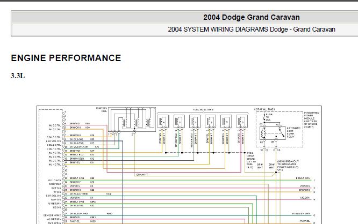Click the 'FUEL INJECTORS' label
The image size is (358, 224).
coord(203,109)
